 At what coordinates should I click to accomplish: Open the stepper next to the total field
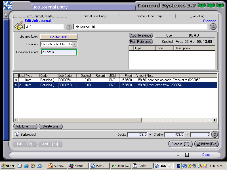tap(215, 135)
